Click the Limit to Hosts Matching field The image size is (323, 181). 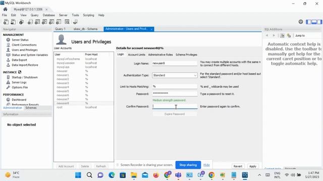[x=175, y=86]
